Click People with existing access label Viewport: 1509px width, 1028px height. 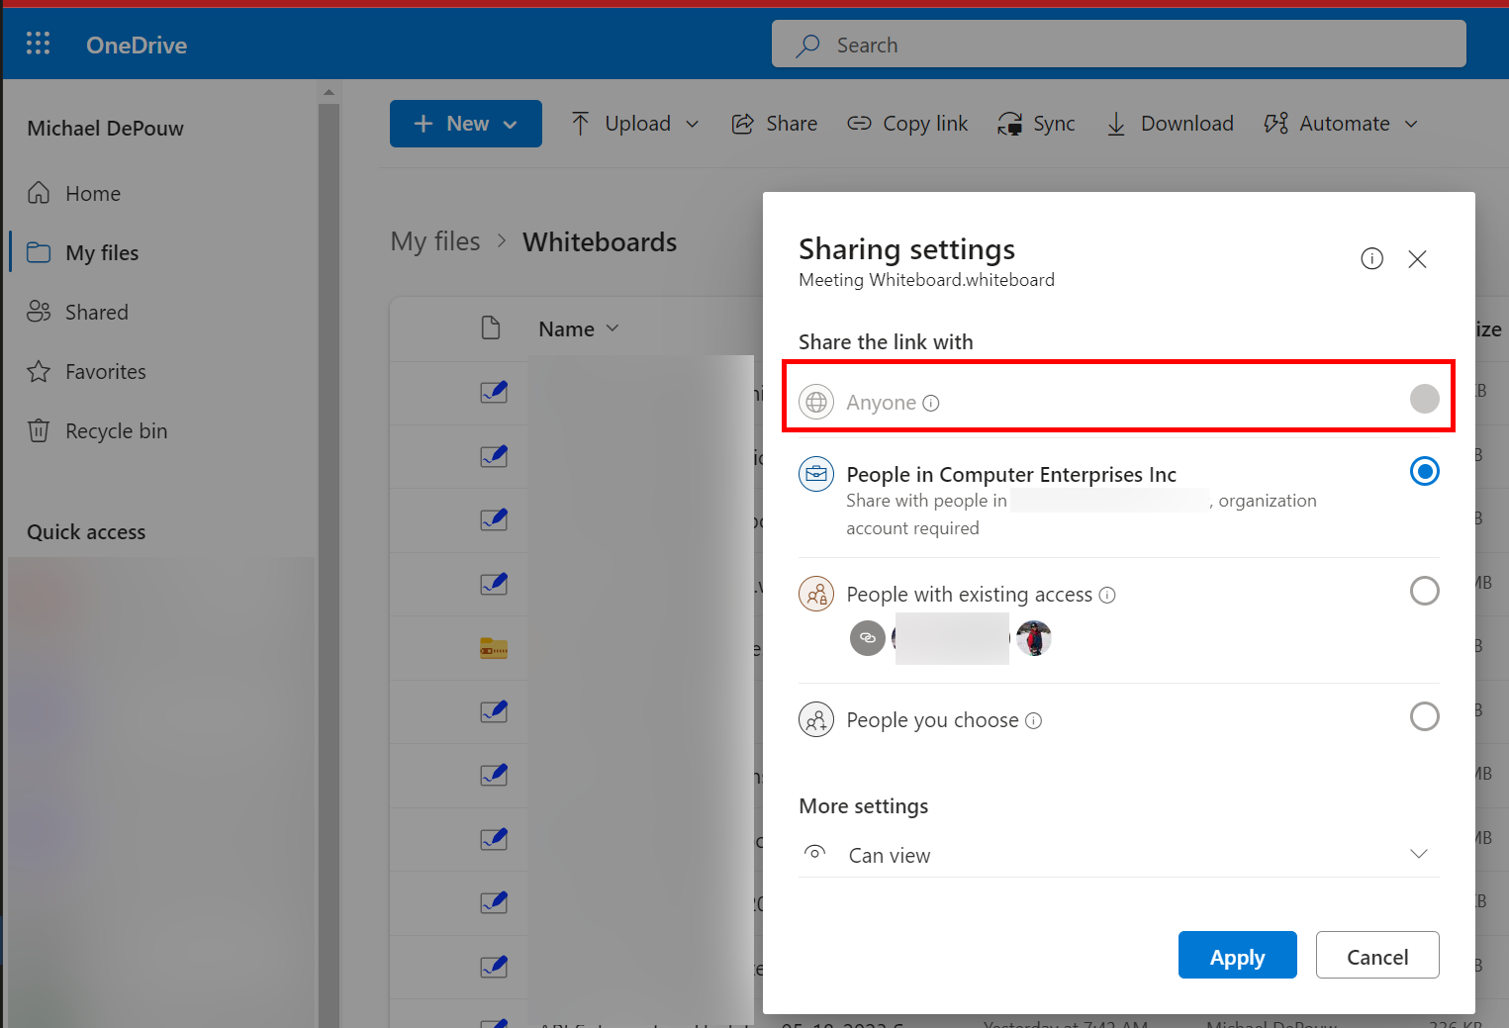(970, 595)
